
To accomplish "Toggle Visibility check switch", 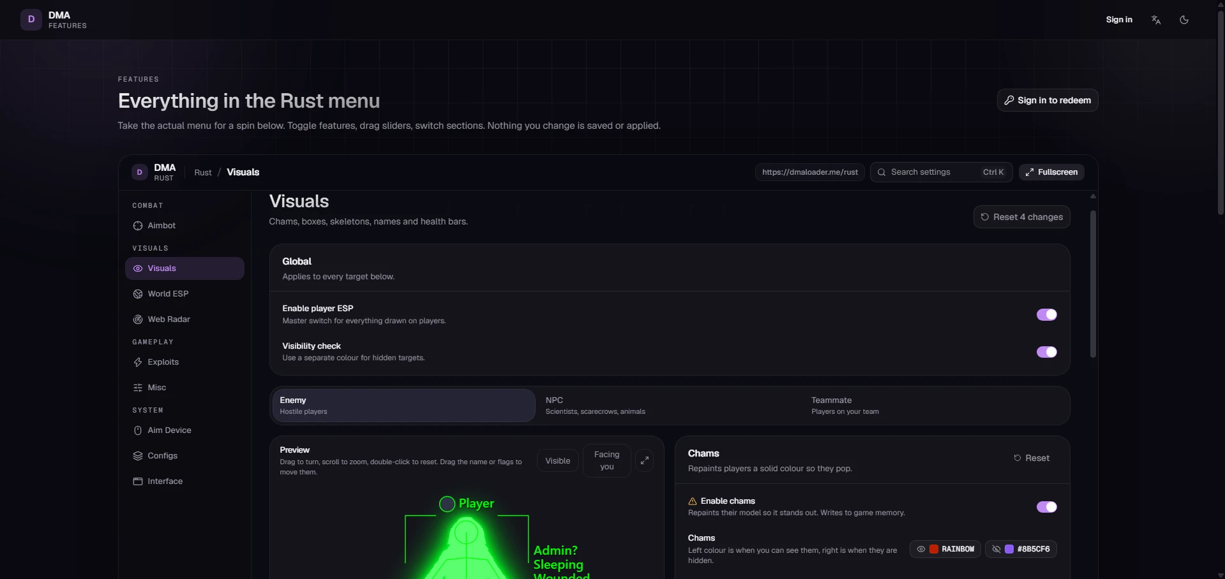I will pos(1047,352).
